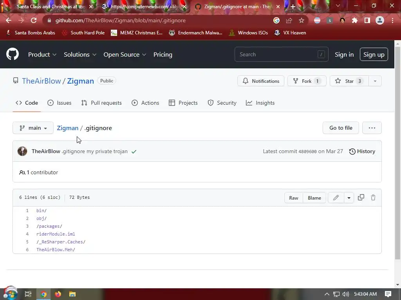
Task: Click the Google icon in address bar
Action: tap(276, 20)
